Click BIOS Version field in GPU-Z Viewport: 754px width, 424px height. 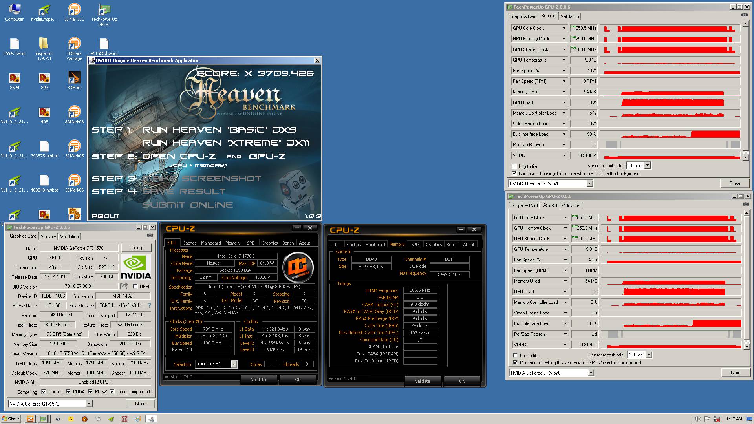79,286
